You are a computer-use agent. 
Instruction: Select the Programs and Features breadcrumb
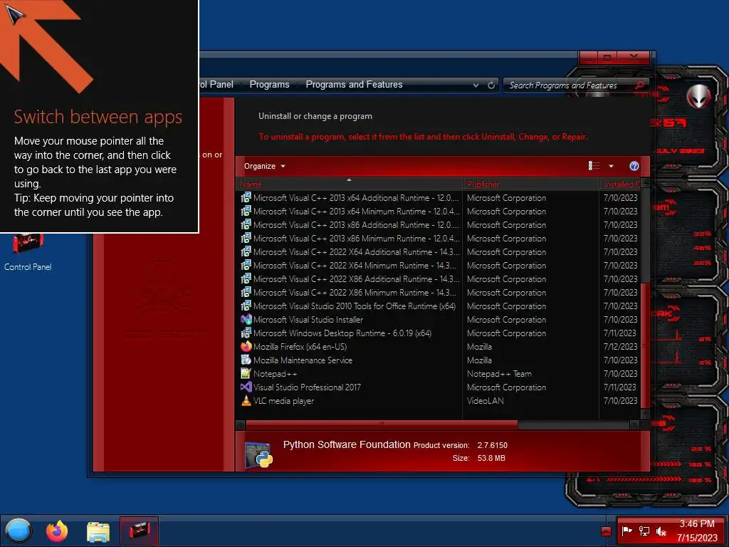(x=354, y=85)
